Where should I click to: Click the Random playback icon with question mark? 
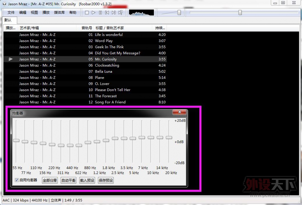coord(120,12)
